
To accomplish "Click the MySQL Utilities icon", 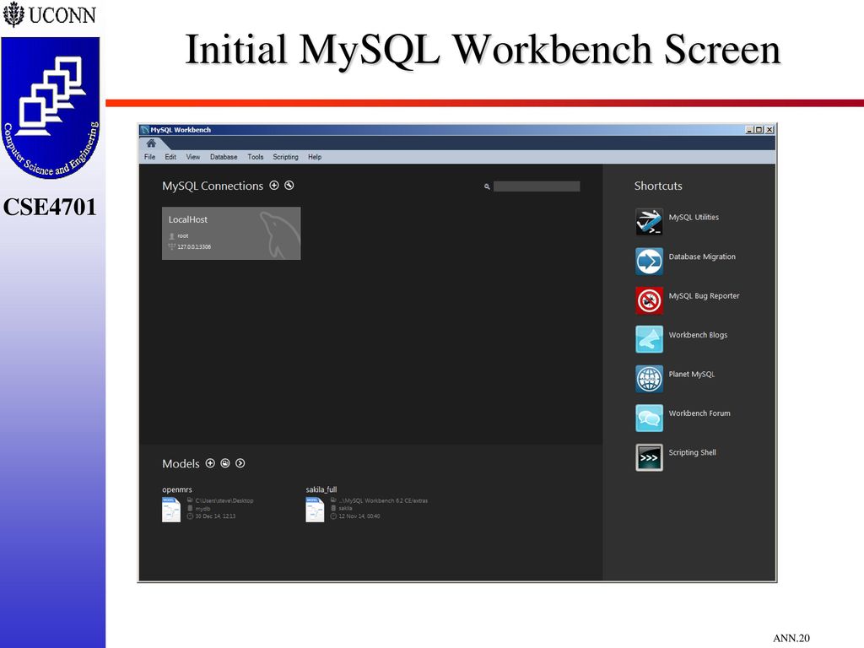I will coord(649,222).
